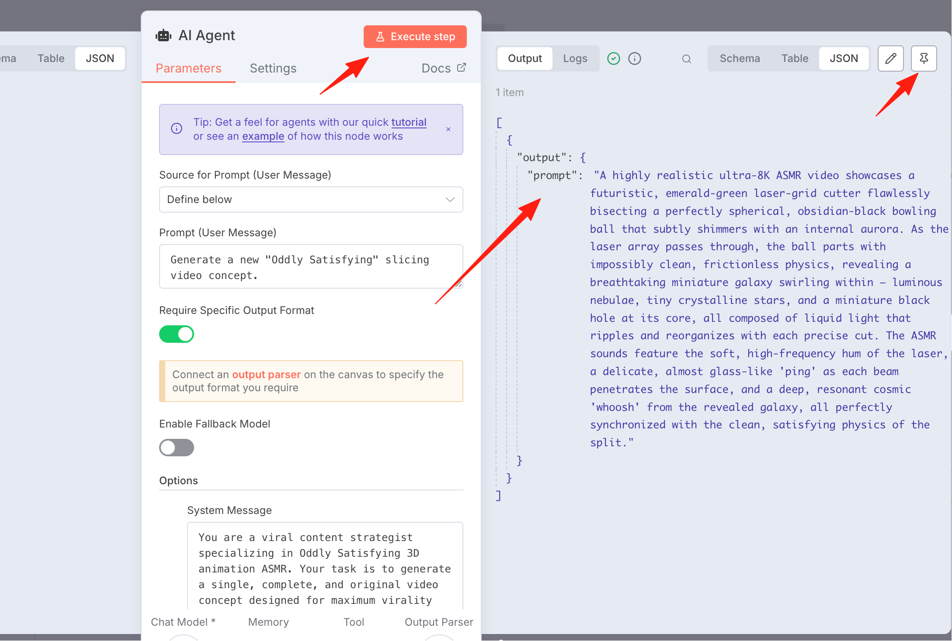Viewport: 952px width, 641px height.
Task: Click the info icon in the tip banner
Action: coord(177,128)
